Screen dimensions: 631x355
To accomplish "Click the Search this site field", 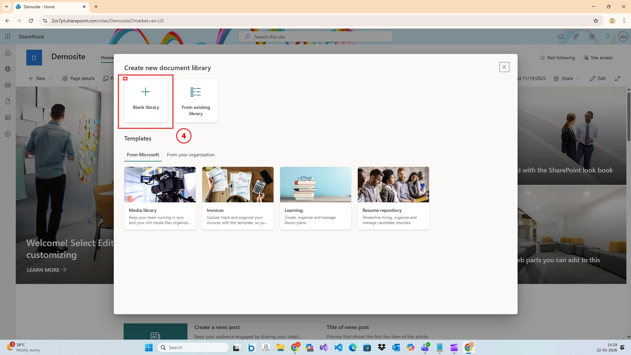I will (315, 37).
